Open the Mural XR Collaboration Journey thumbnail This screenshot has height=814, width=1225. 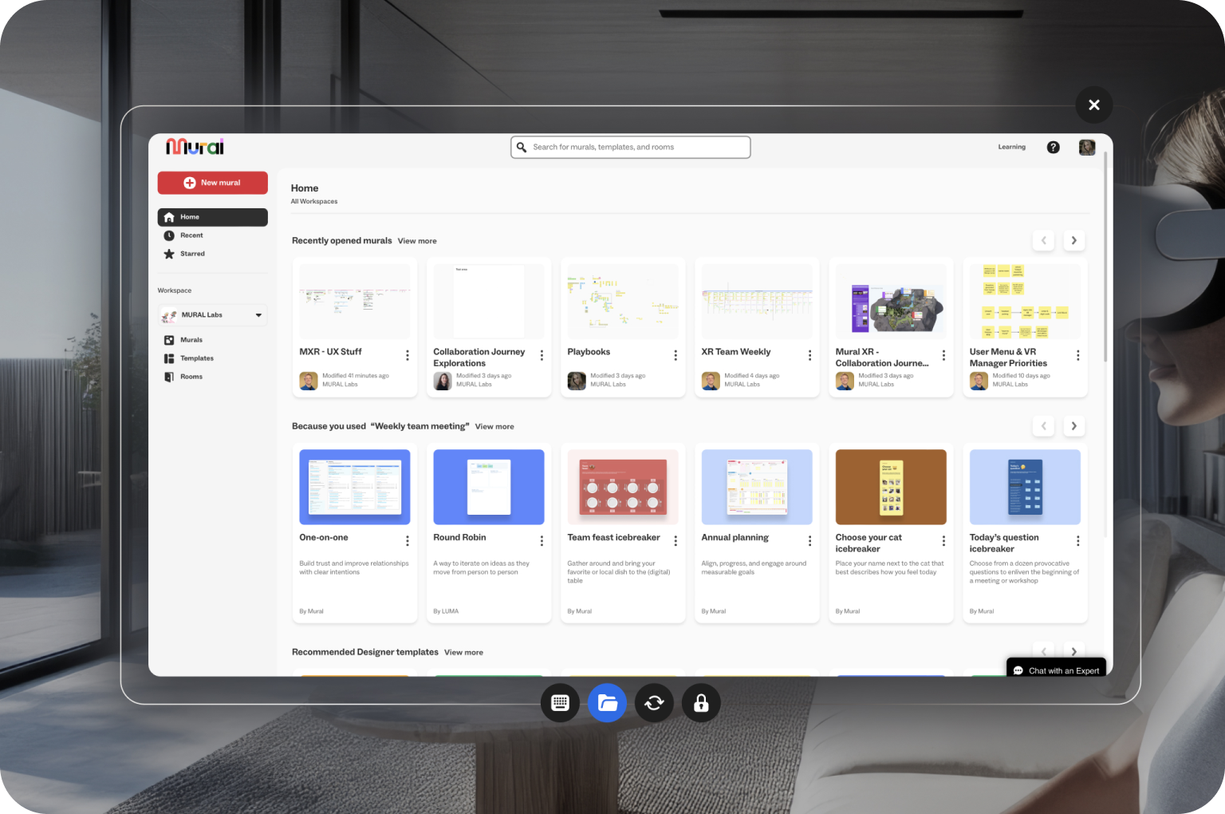891,302
